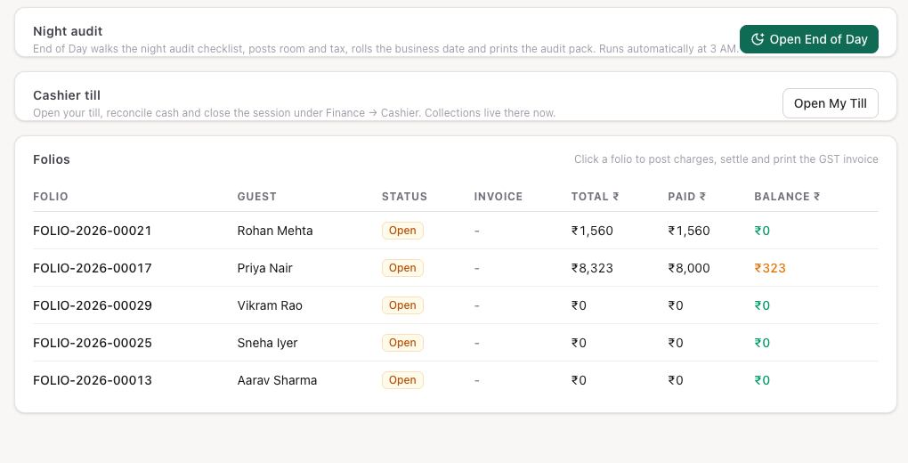This screenshot has height=463, width=908.
Task: Click Open status badge for Vikram Rao
Action: (402, 305)
